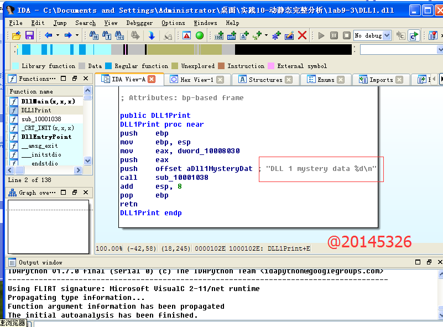Screen dimensions: 443x327
Task: Click the blue down arrow jump icon
Action: coord(152,35)
